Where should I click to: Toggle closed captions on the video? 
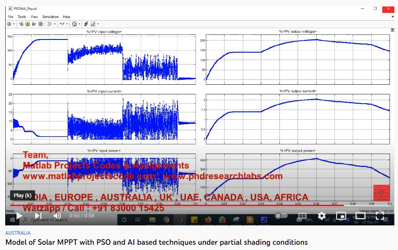302,216
